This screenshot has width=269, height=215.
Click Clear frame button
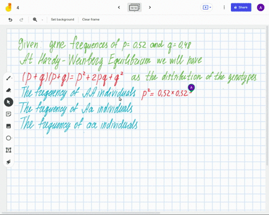coord(91,20)
